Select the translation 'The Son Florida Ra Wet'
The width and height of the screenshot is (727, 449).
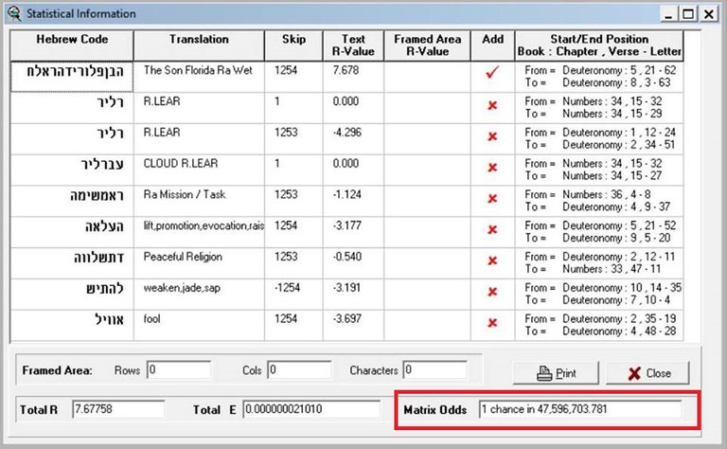198,70
